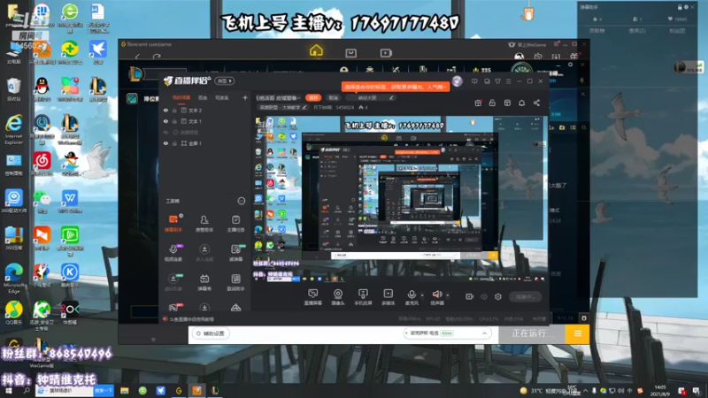The height and width of the screenshot is (398, 708).
Task: Click the gift box icon
Action: 478,103
